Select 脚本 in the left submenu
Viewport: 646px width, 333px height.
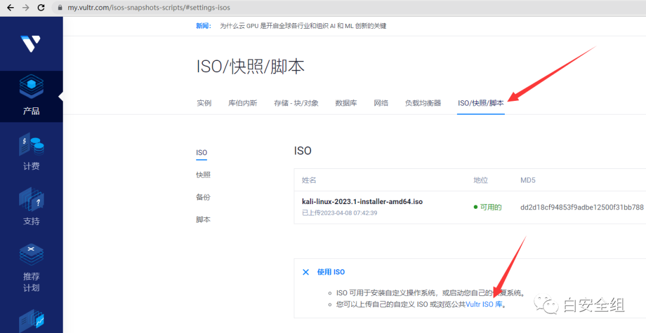(x=203, y=220)
